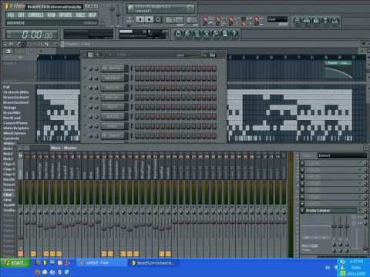The image size is (370, 277).
Task: Open the mixer input selector dropdown at the top right
Action: pyautogui.click(x=341, y=155)
